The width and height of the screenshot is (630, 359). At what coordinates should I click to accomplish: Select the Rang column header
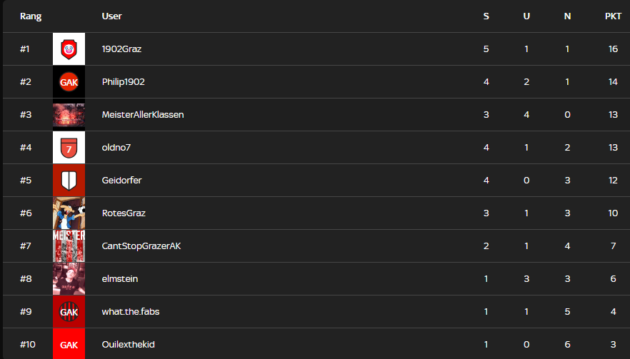31,16
